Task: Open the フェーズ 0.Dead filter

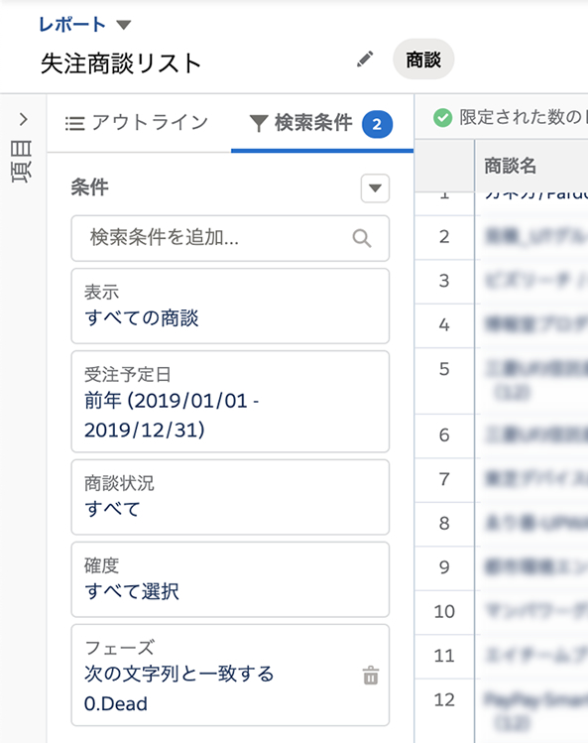Action: click(x=230, y=675)
